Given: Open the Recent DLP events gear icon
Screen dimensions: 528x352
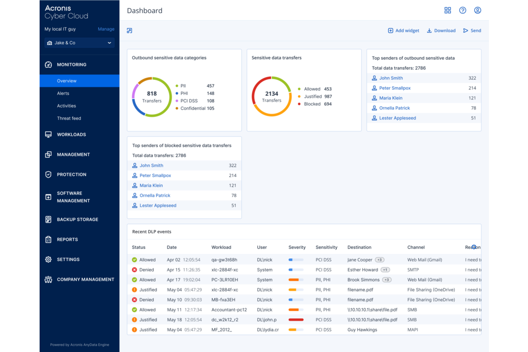Looking at the screenshot, I should click(x=474, y=247).
